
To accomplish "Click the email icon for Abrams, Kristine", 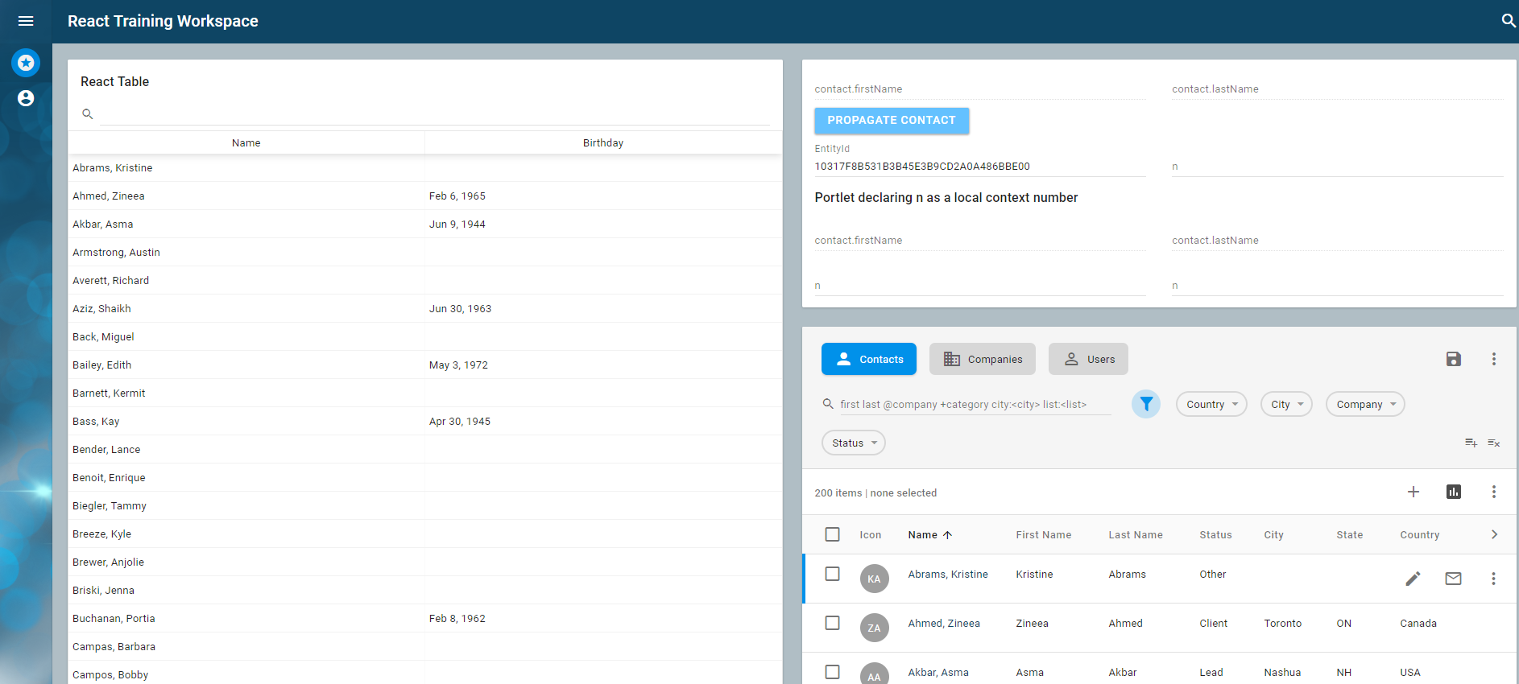I will [x=1453, y=579].
